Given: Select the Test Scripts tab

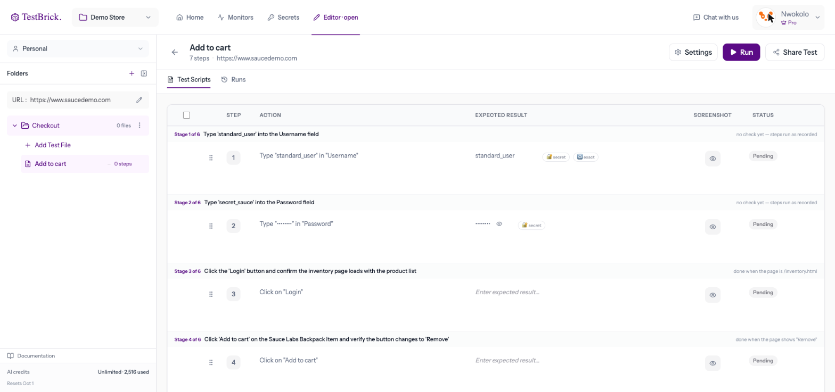Looking at the screenshot, I should click(189, 79).
